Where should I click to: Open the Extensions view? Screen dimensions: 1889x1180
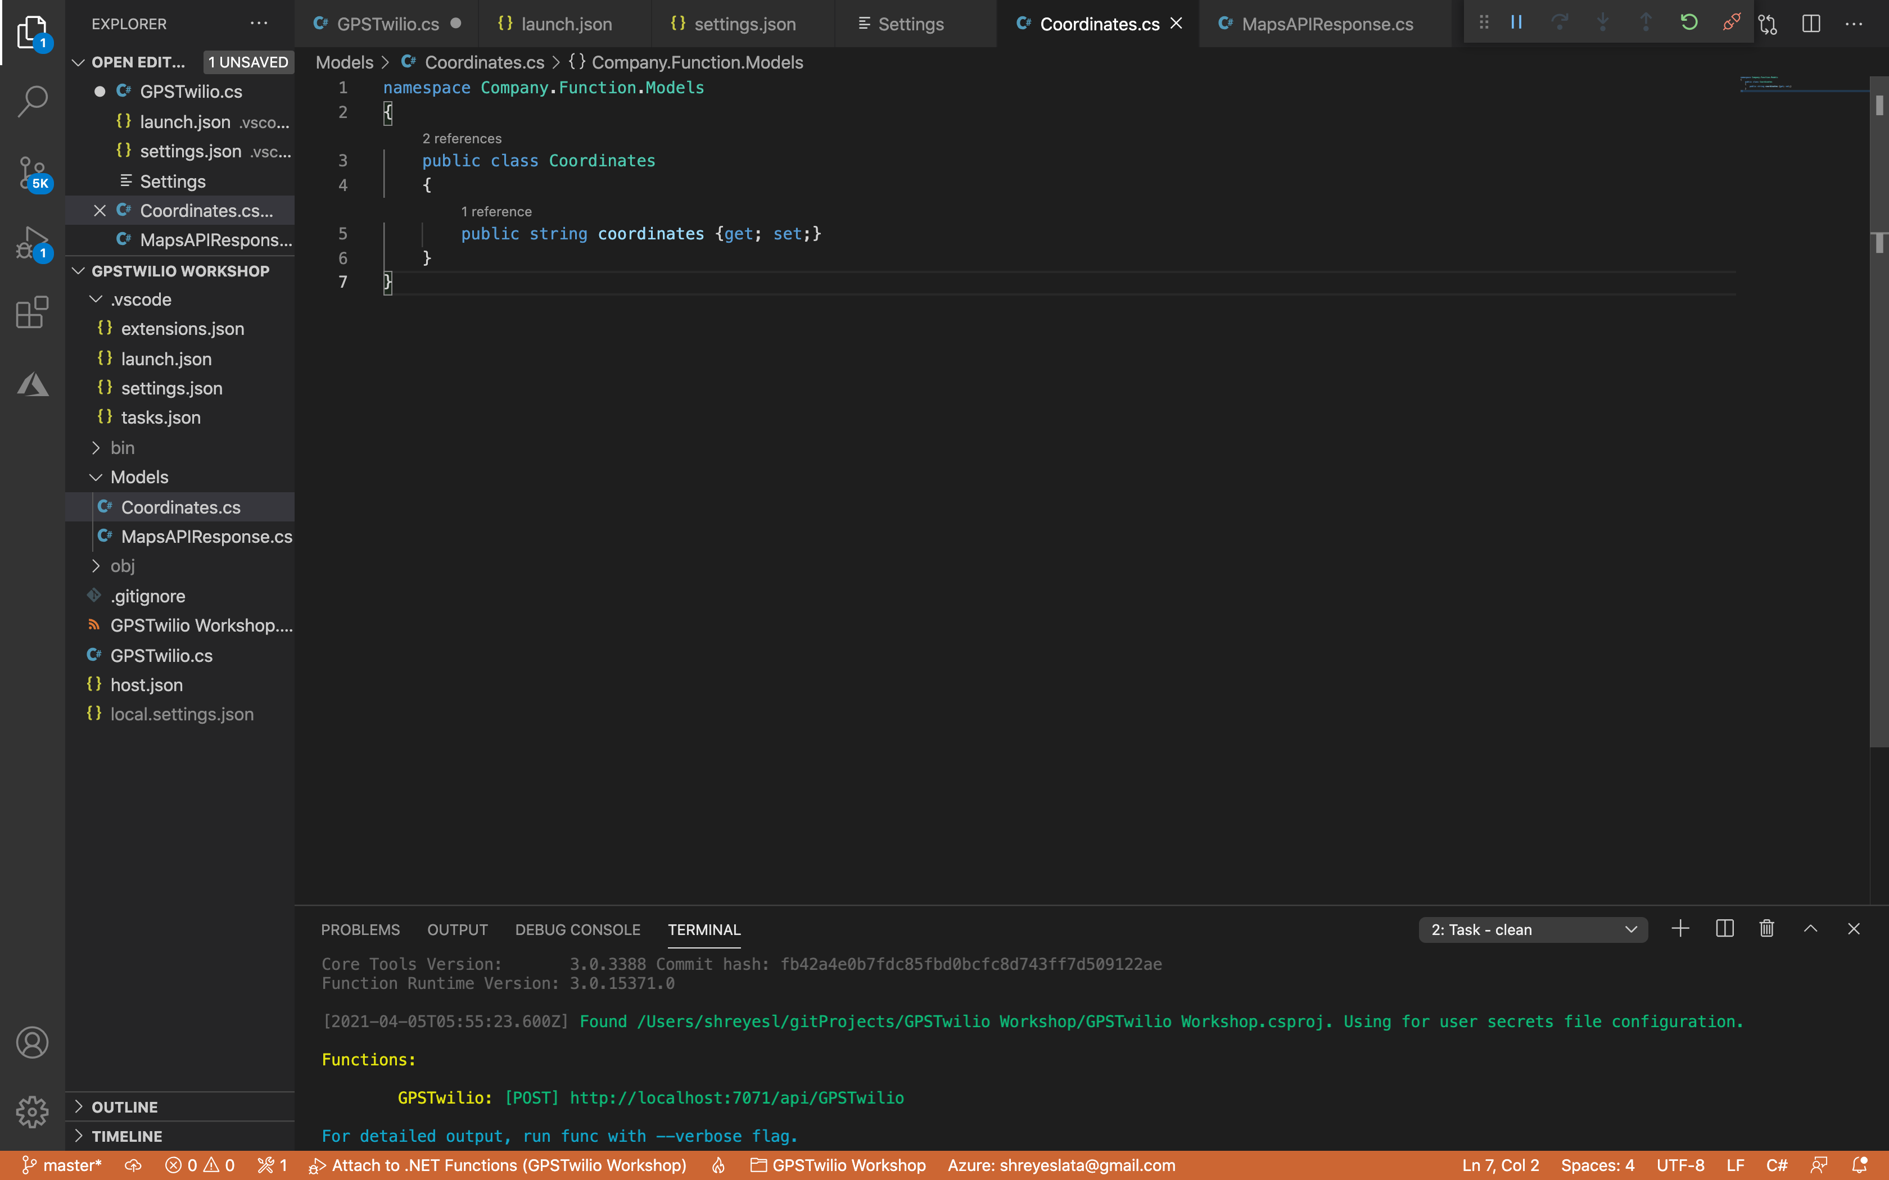click(32, 313)
